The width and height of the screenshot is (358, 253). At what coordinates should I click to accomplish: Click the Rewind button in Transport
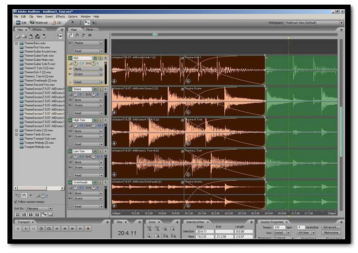pyautogui.click(x=65, y=228)
